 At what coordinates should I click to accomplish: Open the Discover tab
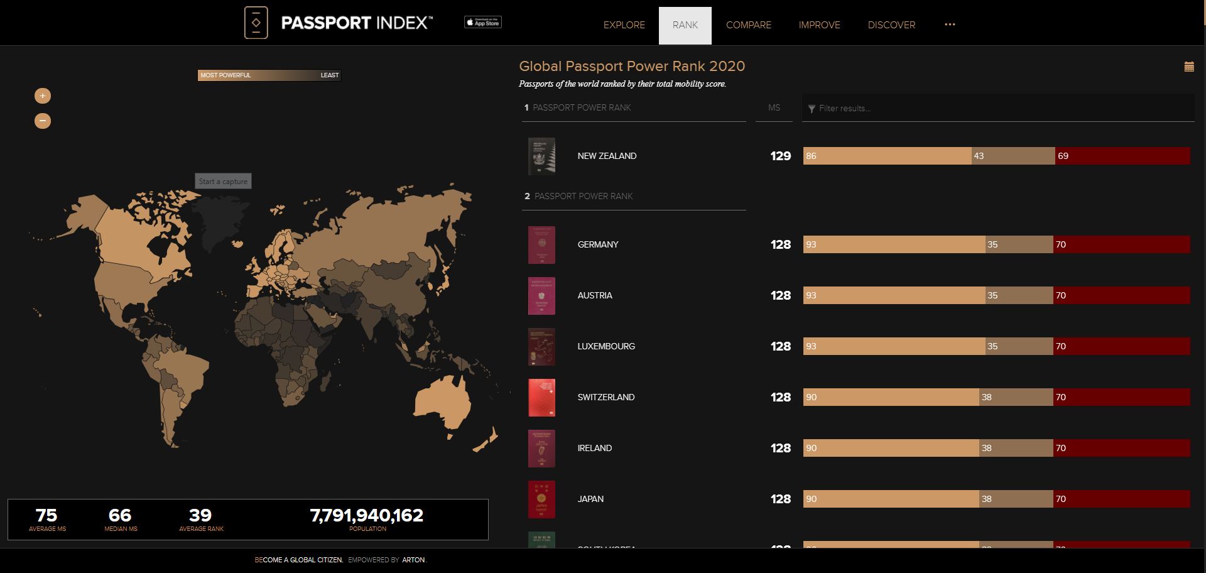892,25
